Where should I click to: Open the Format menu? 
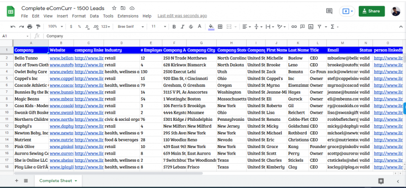pos(79,16)
